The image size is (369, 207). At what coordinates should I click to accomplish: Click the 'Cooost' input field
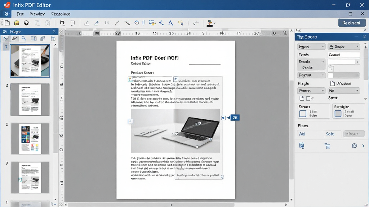point(343,55)
